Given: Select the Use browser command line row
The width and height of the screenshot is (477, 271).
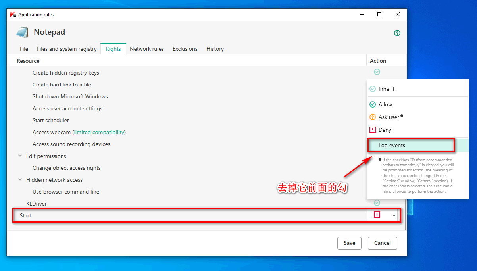Looking at the screenshot, I should click(66, 192).
